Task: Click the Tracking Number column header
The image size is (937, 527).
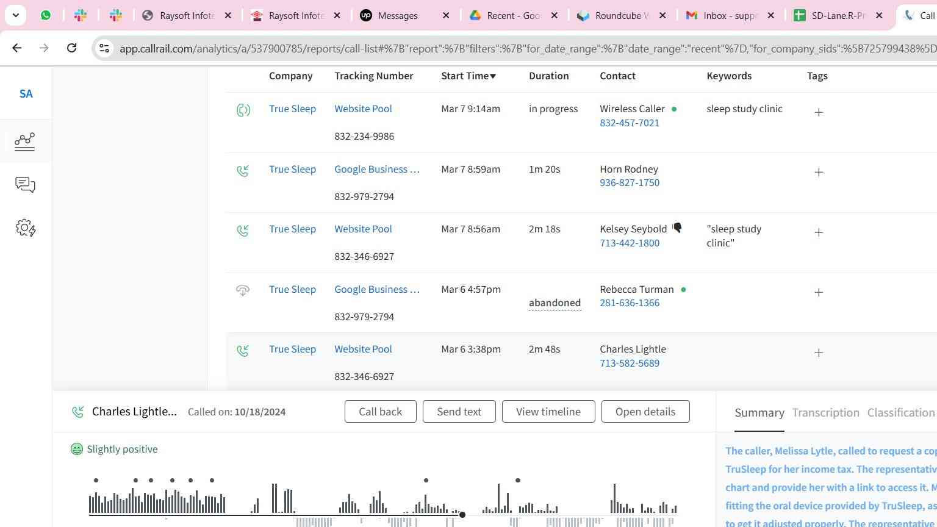Action: (373, 76)
